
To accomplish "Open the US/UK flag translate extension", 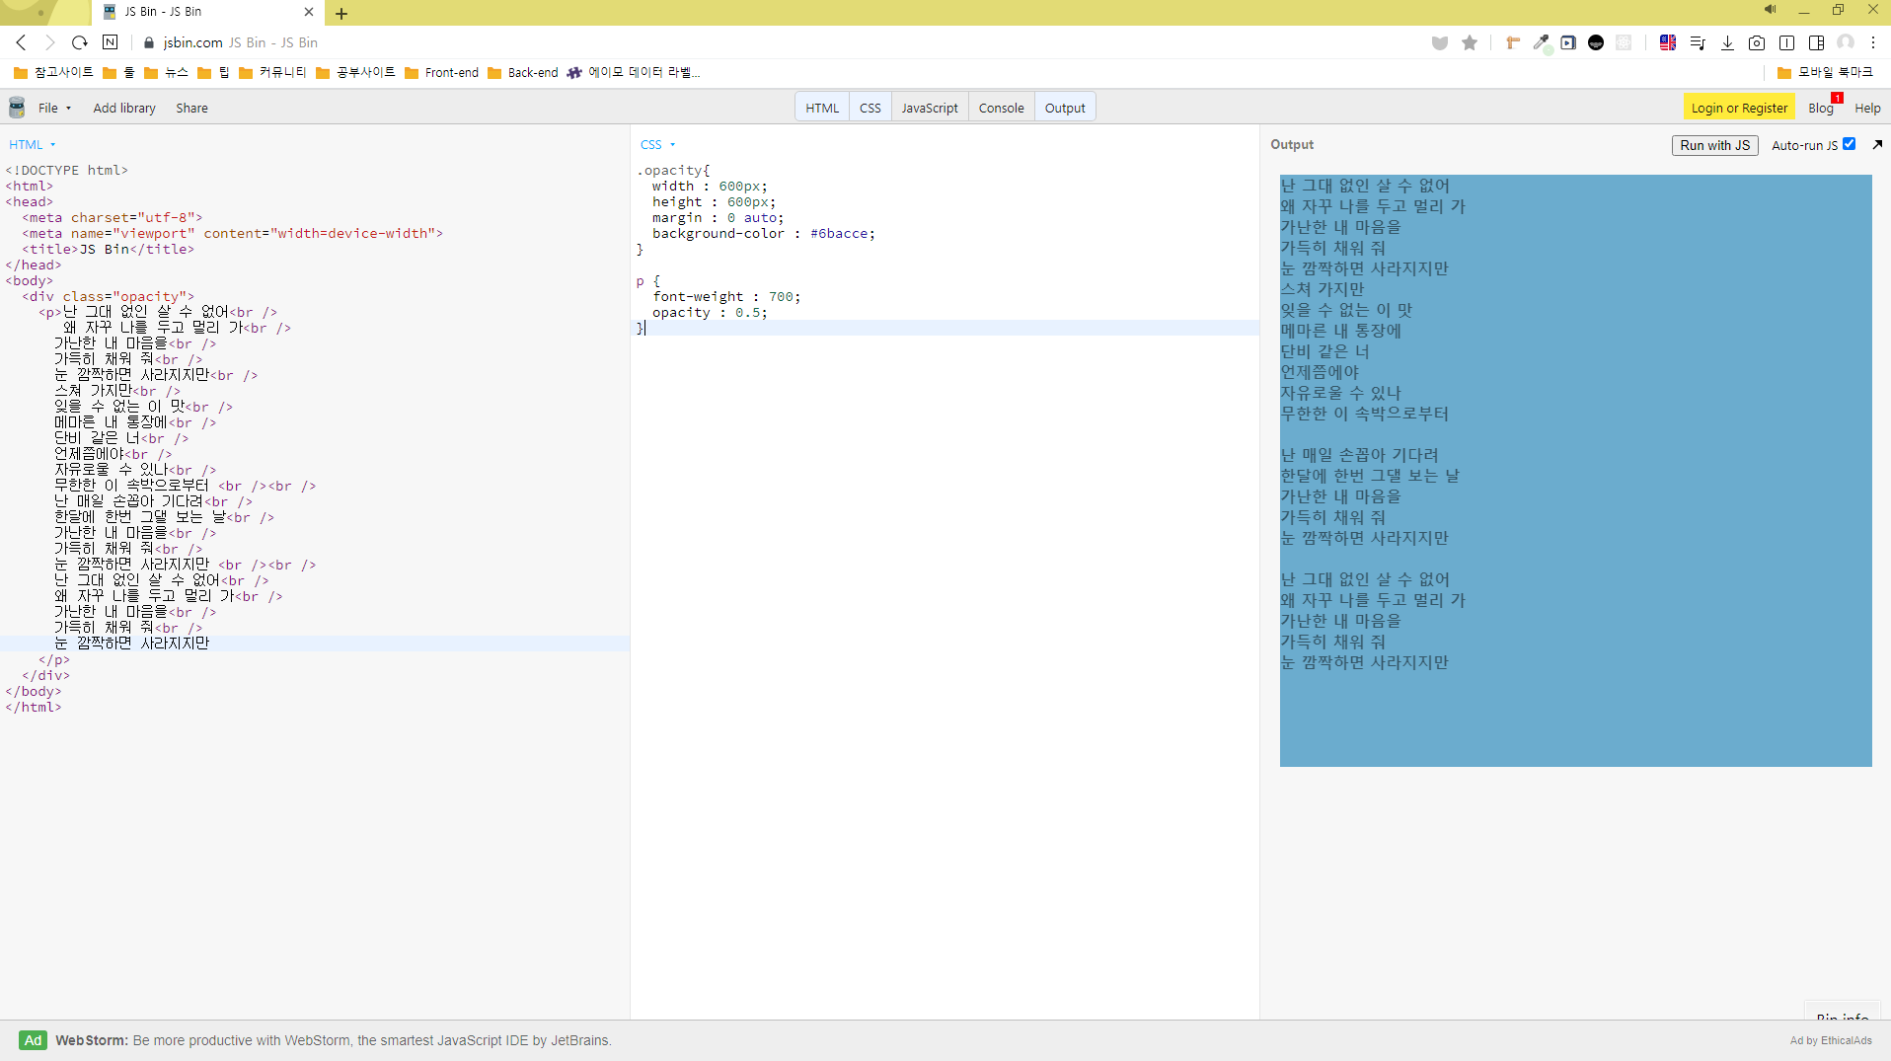I will click(x=1668, y=42).
